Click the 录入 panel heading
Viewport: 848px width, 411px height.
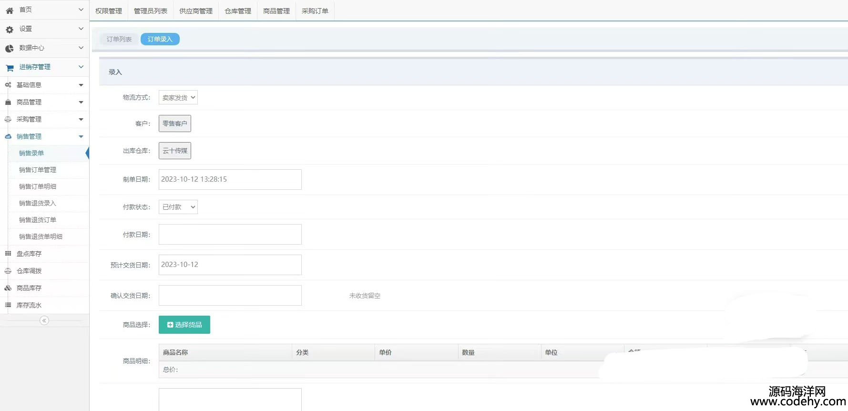tap(115, 72)
